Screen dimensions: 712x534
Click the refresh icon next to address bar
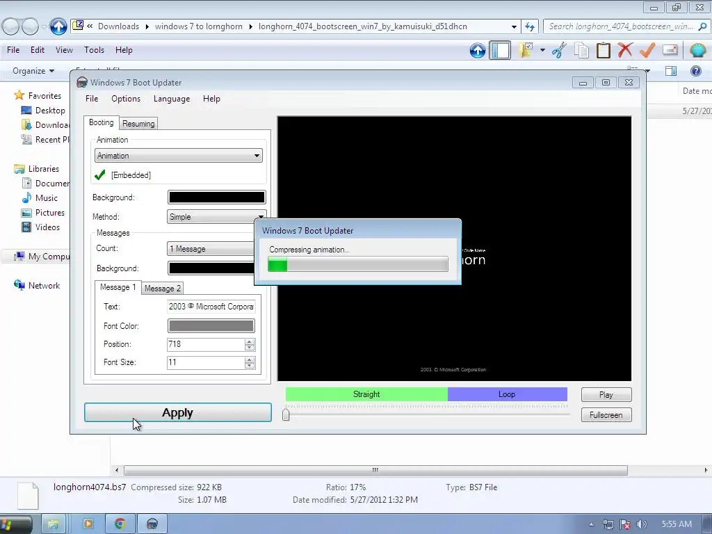[x=530, y=26]
